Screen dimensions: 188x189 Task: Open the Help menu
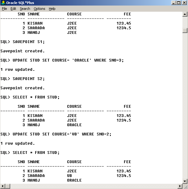pyautogui.click(x=52, y=9)
